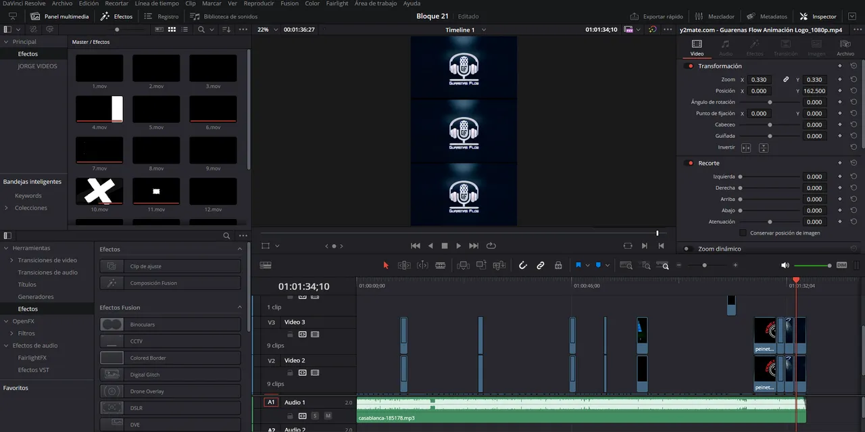
Task: Stop playback
Action: click(445, 245)
